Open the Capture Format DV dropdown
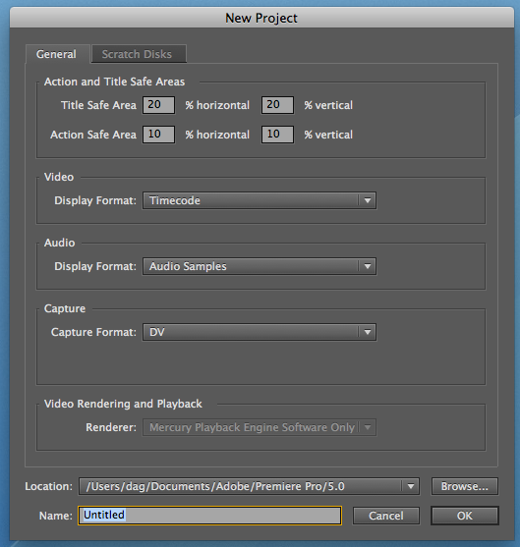 [x=260, y=332]
